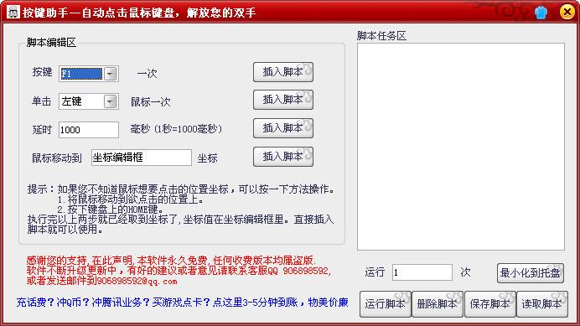Click the red 感谢您的支持 notice text
The width and height of the screenshot is (580, 326).
tap(179, 271)
